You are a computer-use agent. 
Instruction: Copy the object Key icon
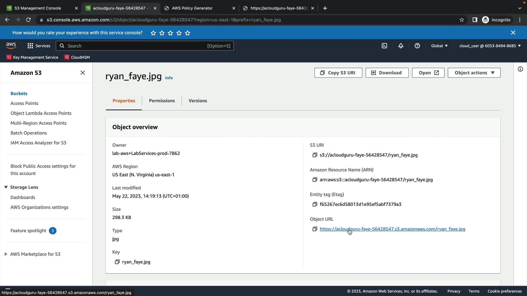(117, 262)
